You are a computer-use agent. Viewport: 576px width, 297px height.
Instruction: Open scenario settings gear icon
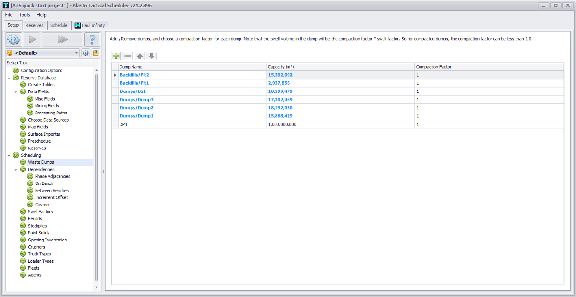click(86, 53)
